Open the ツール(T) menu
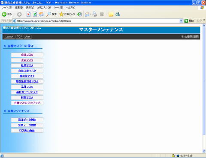 [x=58, y=8]
